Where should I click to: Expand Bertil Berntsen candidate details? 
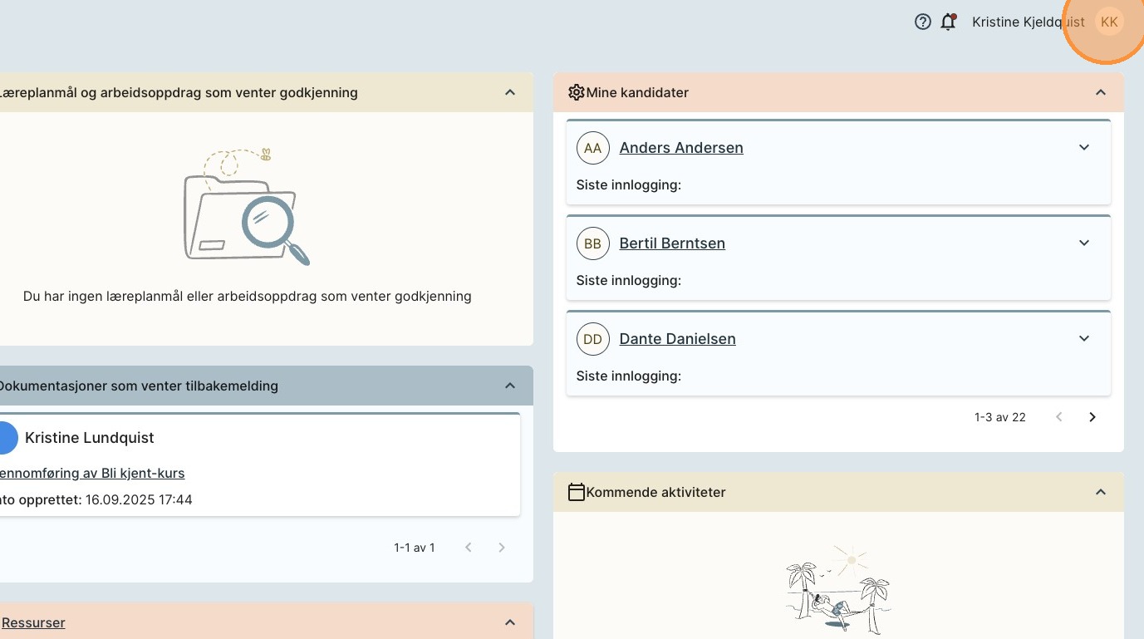[x=1083, y=243]
